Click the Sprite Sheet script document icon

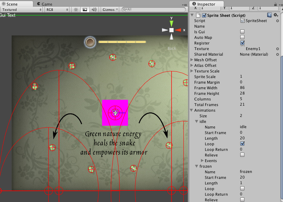click(x=198, y=15)
